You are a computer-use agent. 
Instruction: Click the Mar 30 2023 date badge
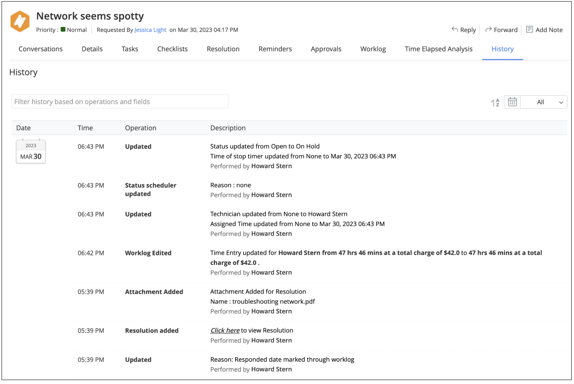(31, 152)
